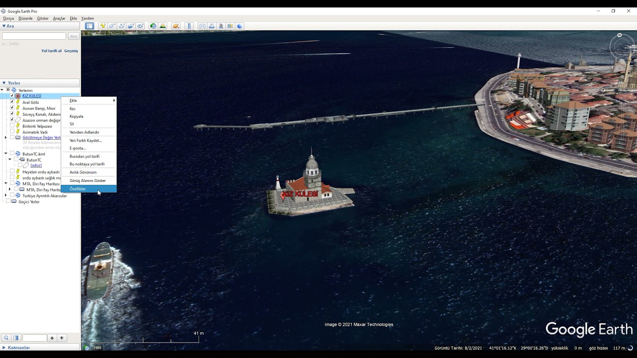Open the planet switcher icon
The width and height of the screenshot is (637, 358).
click(x=176, y=26)
